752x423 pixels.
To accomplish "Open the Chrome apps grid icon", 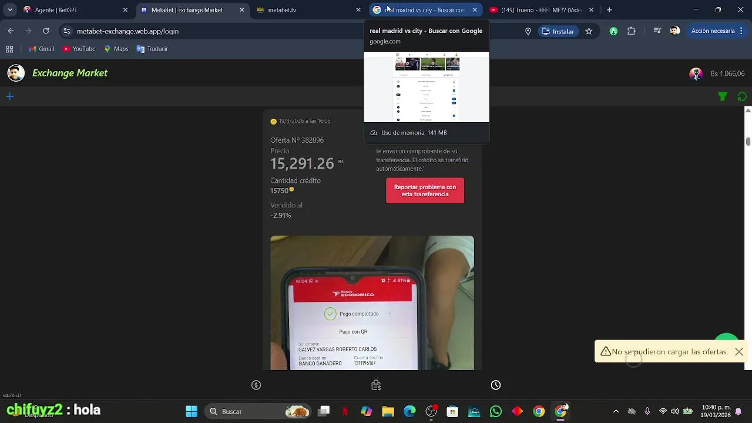I will [9, 49].
